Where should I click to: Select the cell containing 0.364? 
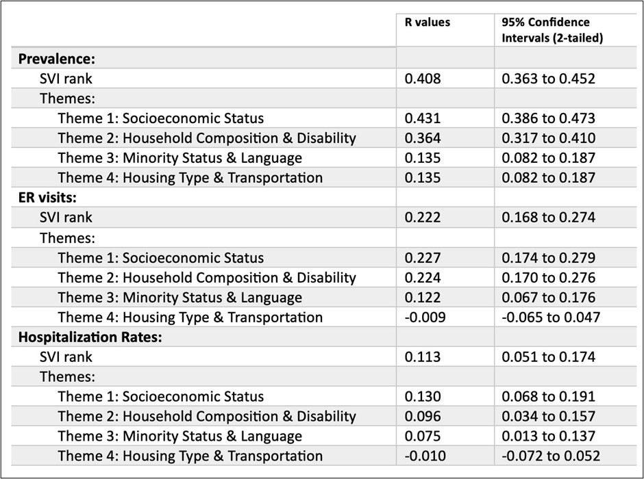coord(423,138)
